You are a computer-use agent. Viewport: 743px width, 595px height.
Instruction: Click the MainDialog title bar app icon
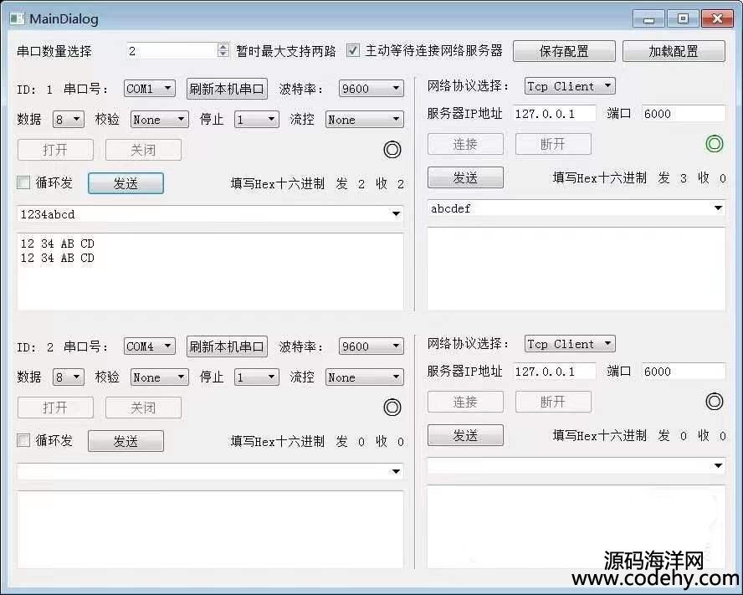click(17, 18)
